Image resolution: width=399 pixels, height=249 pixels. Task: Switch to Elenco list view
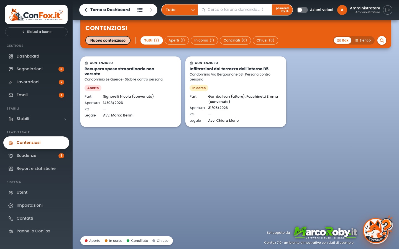362,40
